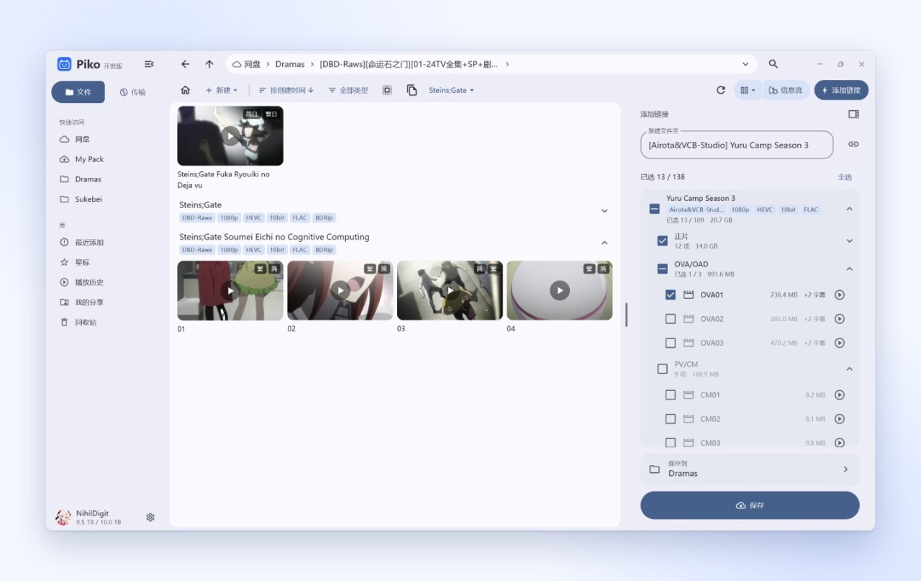Click the link icon beside the folder name
Viewport: 921px width, 581px height.
853,144
